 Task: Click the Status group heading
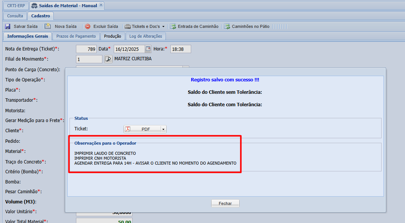pyautogui.click(x=81, y=118)
